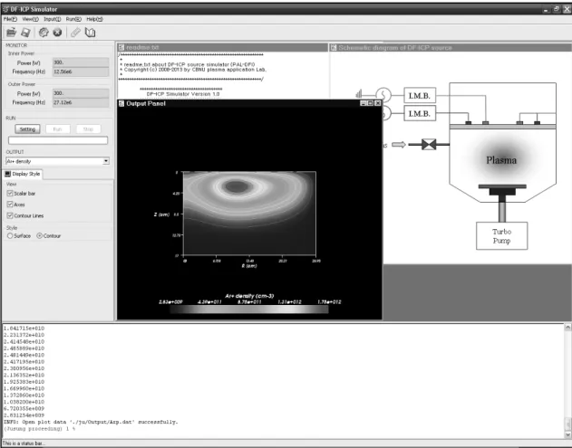Click the Schematic diagram panel title icon

click(334, 47)
